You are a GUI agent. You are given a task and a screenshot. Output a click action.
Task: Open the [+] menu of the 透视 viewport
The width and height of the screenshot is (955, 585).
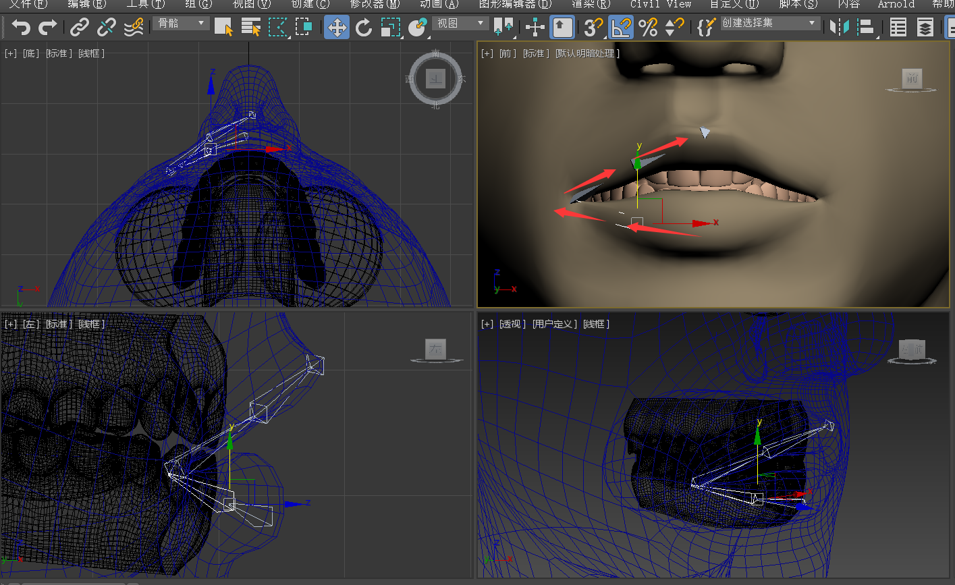click(x=487, y=324)
